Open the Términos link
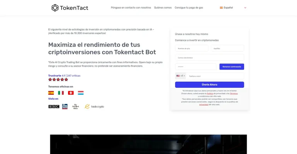This screenshot has height=154, width=297. [x=234, y=94]
